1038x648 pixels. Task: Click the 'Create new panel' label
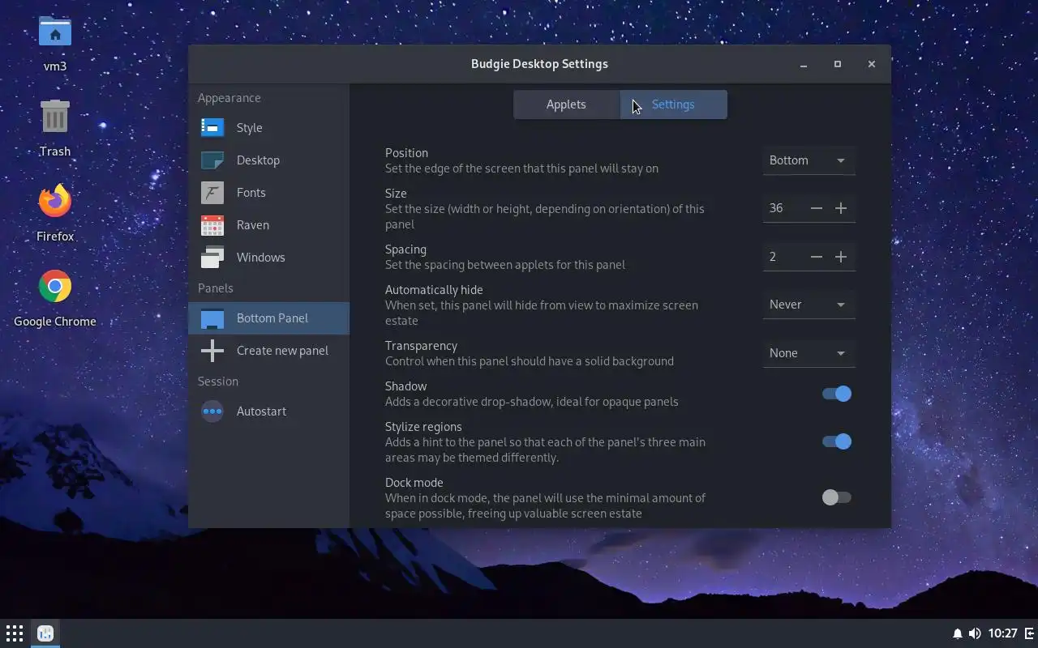click(x=282, y=351)
